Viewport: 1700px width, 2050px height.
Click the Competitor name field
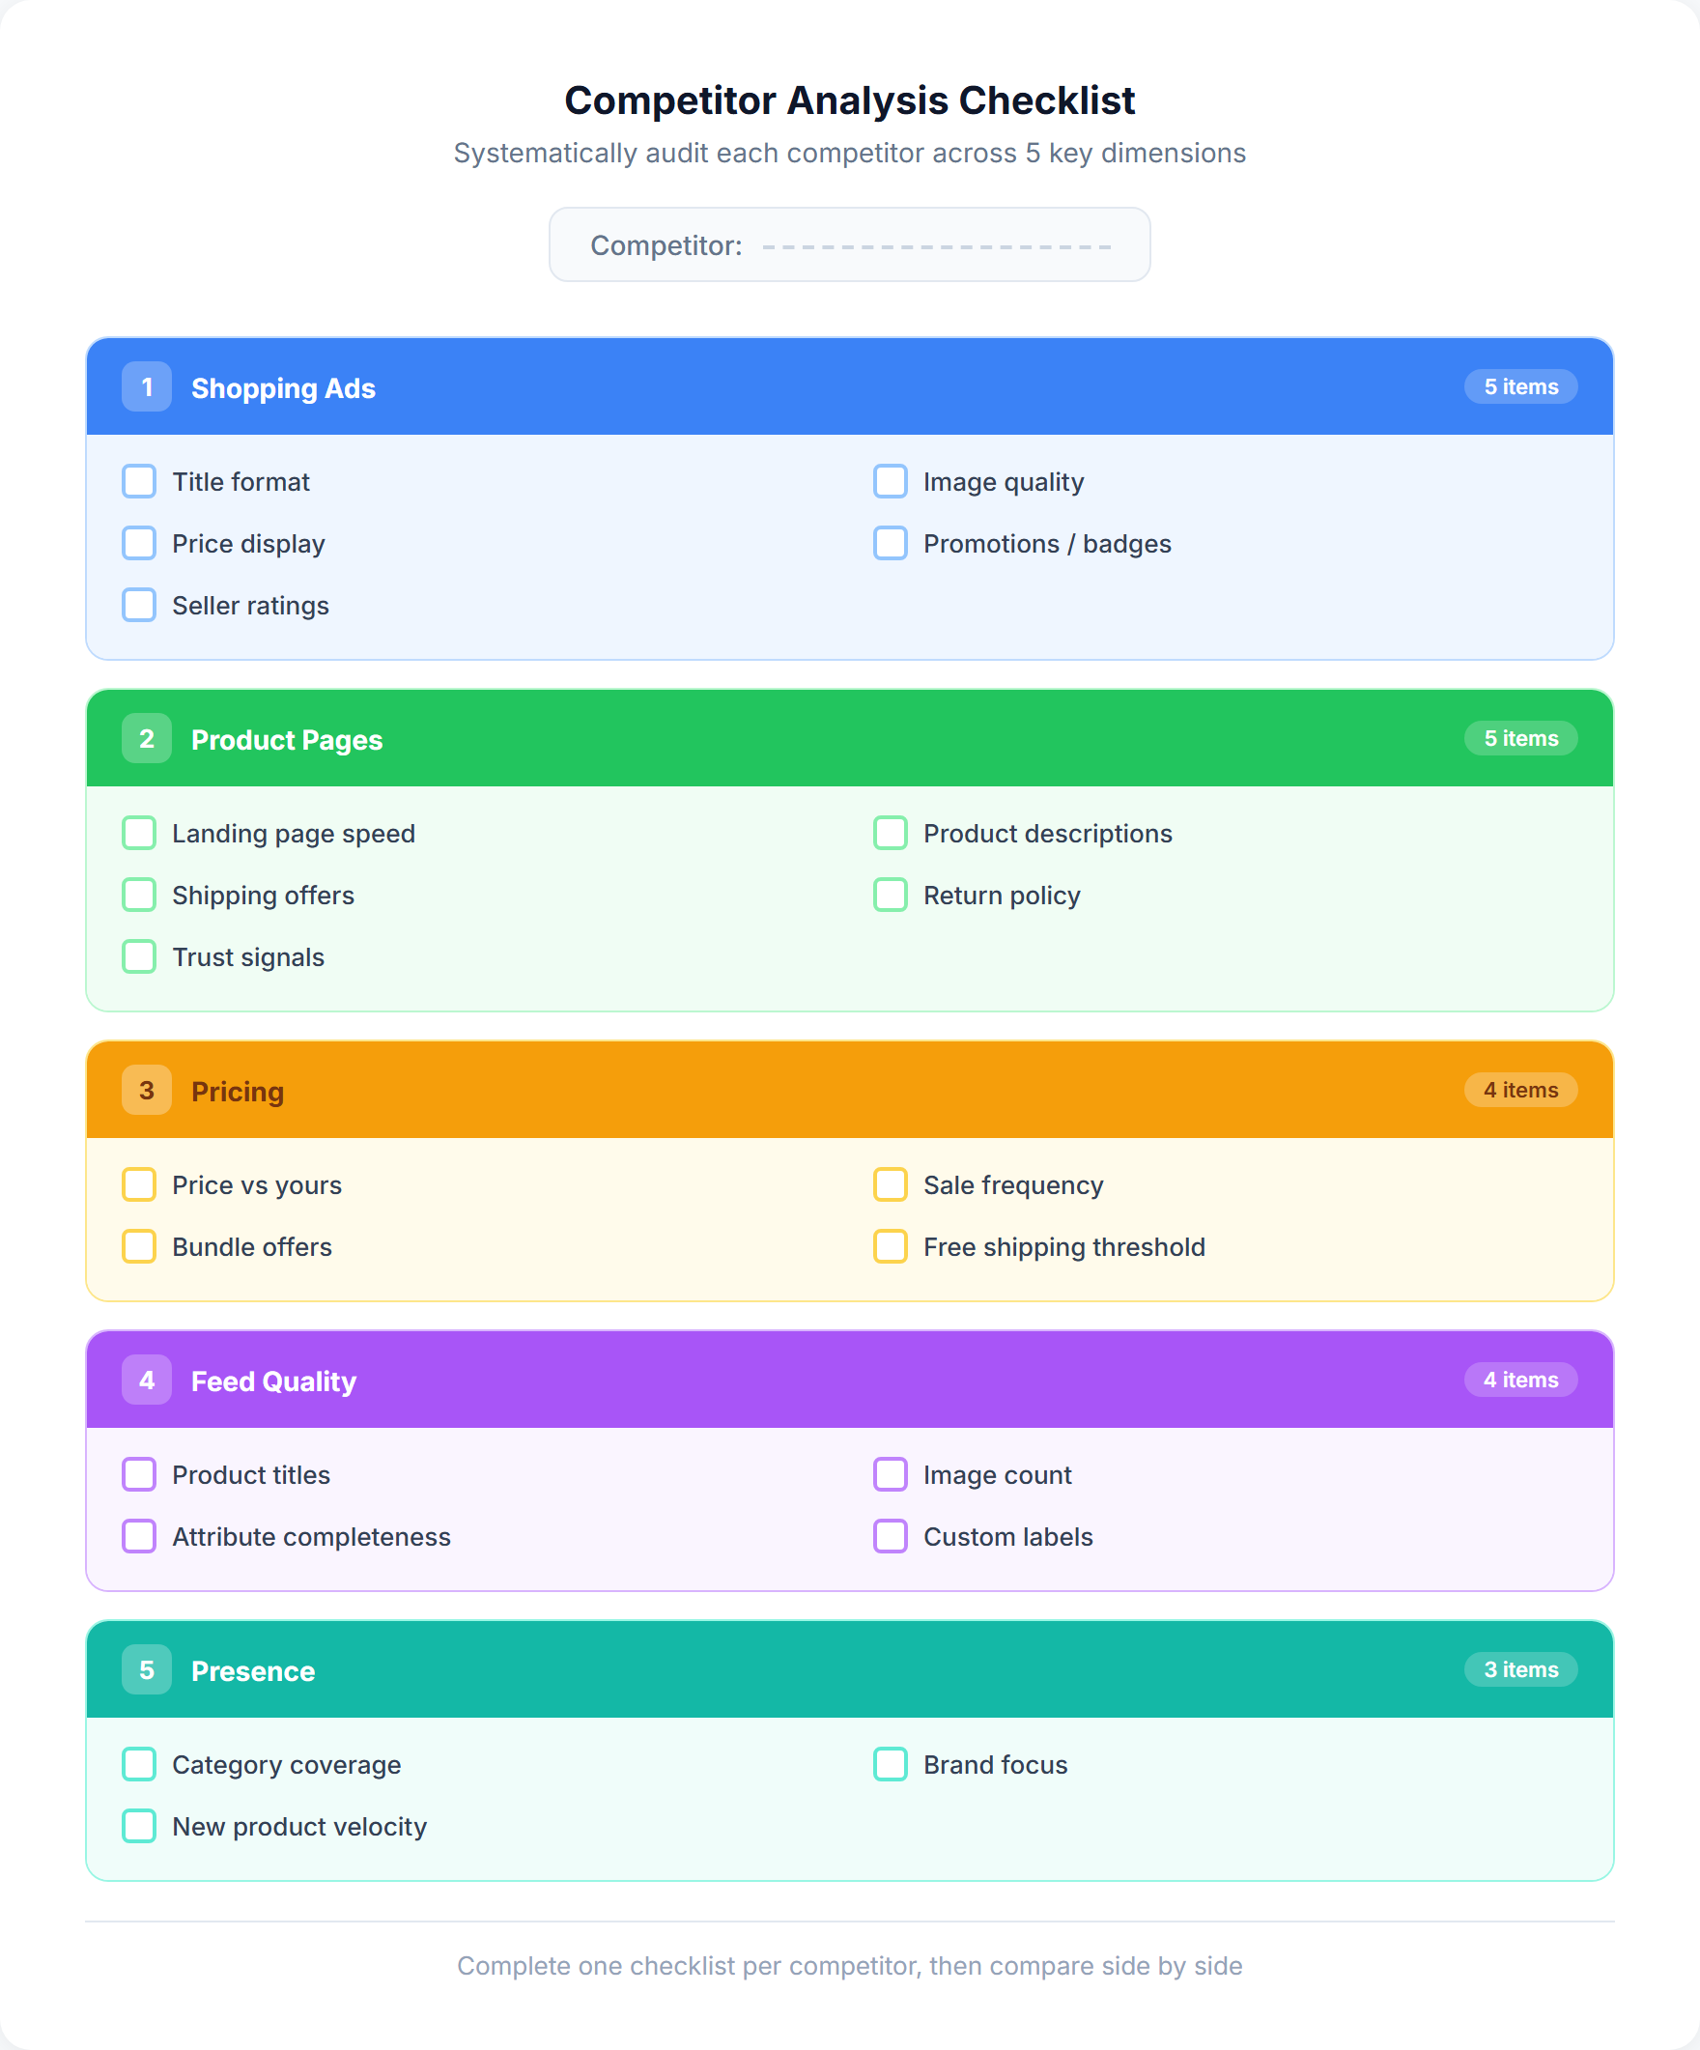pos(937,245)
